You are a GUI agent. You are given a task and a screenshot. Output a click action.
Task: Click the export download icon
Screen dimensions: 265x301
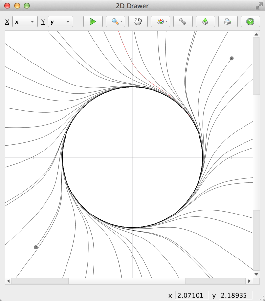205,21
